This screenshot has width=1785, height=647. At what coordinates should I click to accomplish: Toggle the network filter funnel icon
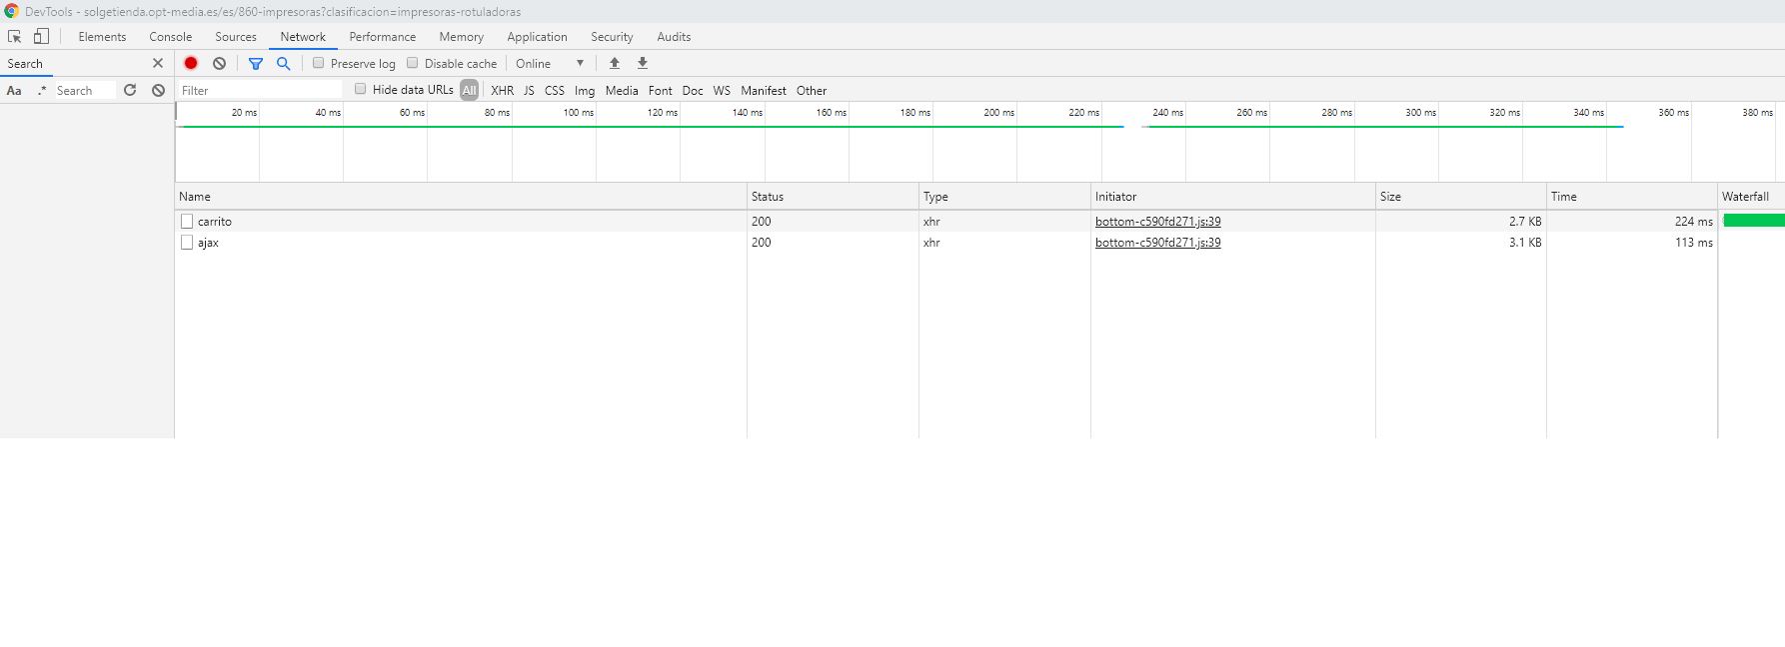(x=256, y=63)
